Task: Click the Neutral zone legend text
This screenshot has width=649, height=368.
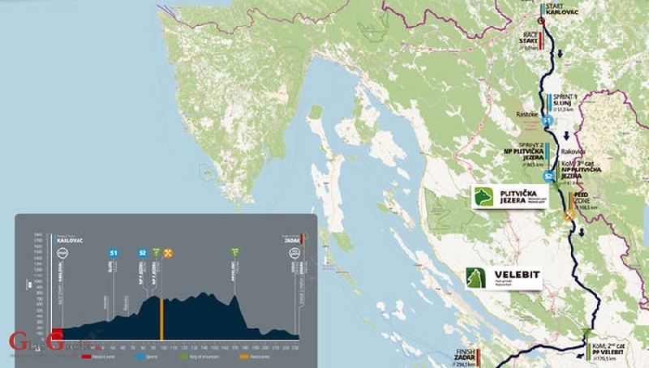Action: click(104, 357)
